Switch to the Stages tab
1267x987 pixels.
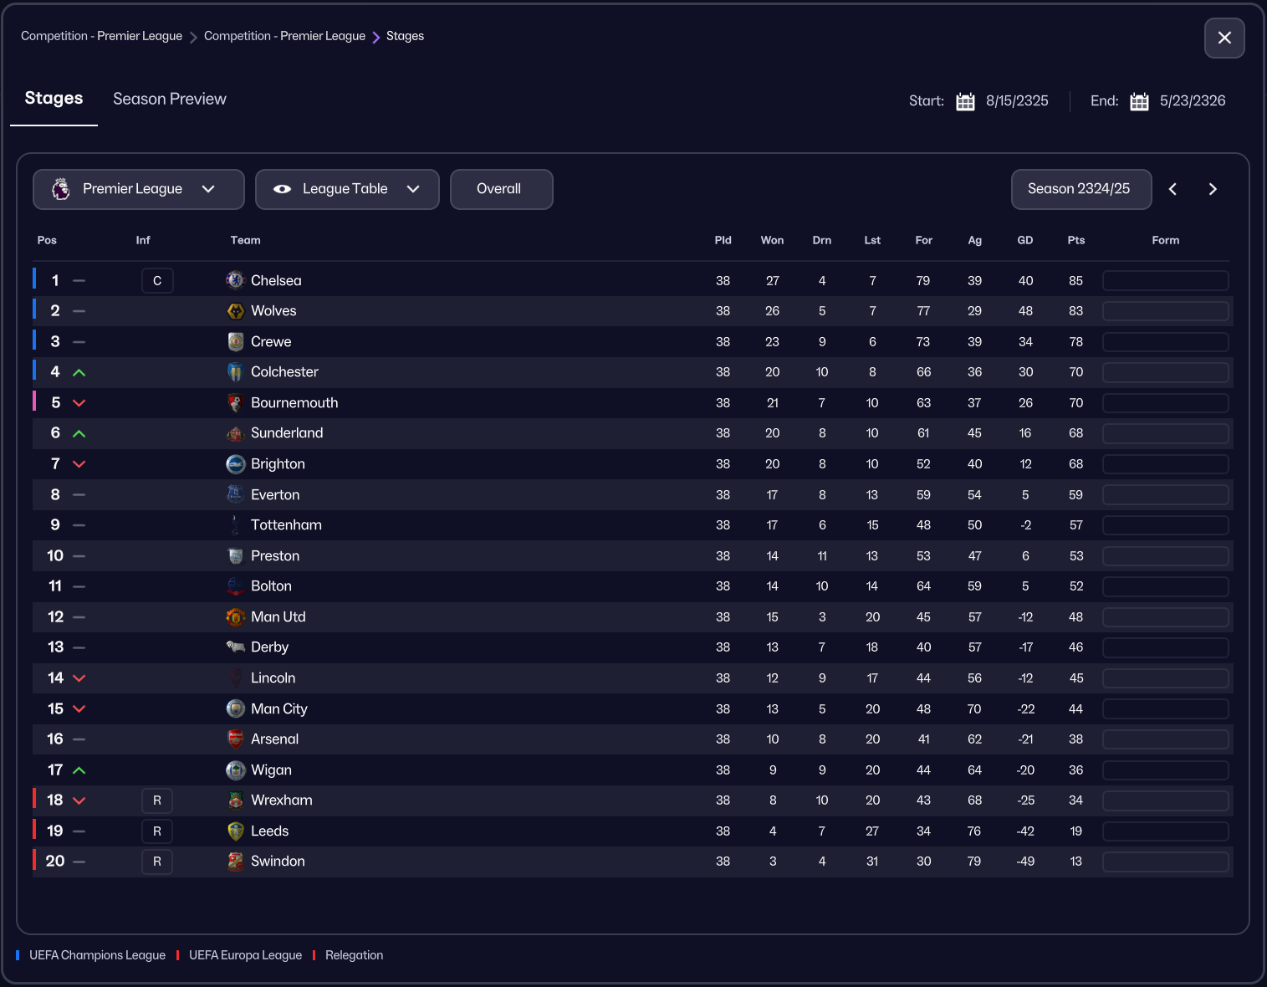click(x=54, y=99)
